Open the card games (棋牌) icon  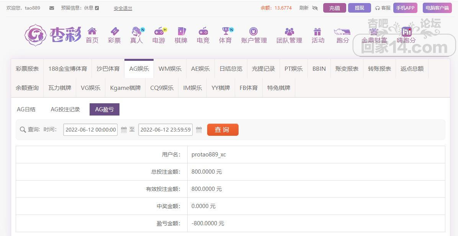click(181, 31)
